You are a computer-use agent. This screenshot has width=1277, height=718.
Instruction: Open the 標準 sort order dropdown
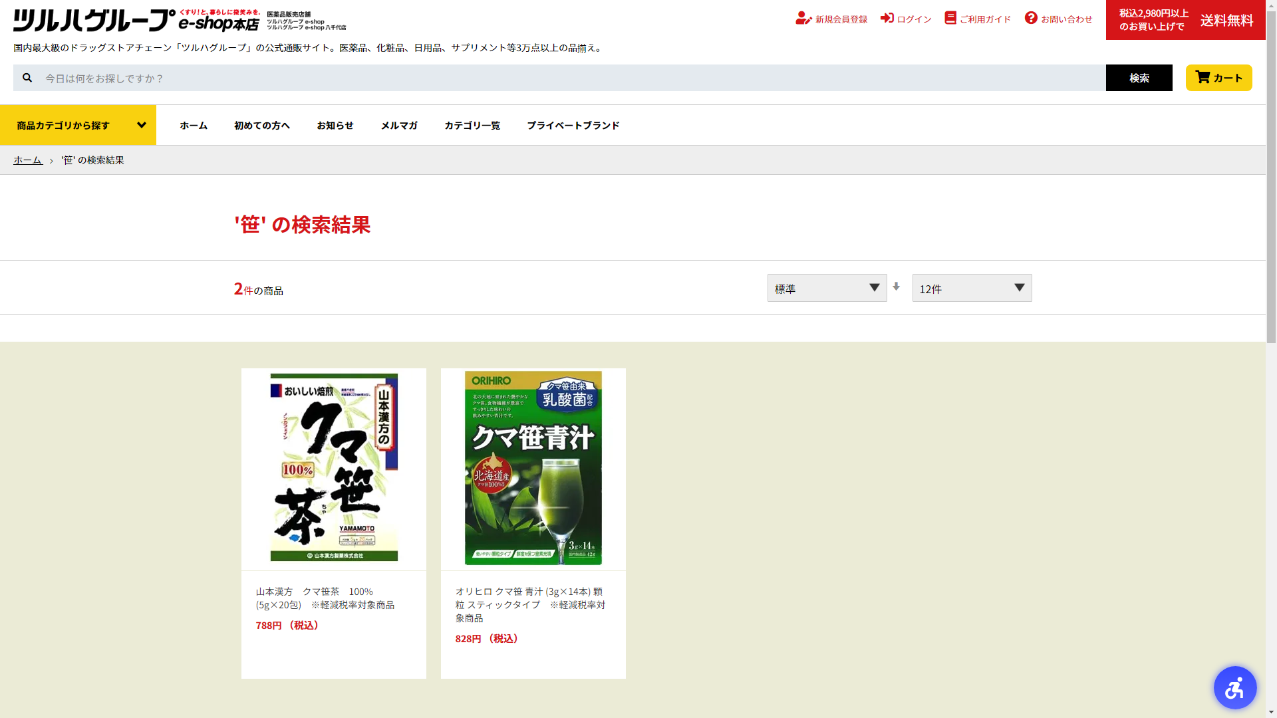[x=827, y=288]
